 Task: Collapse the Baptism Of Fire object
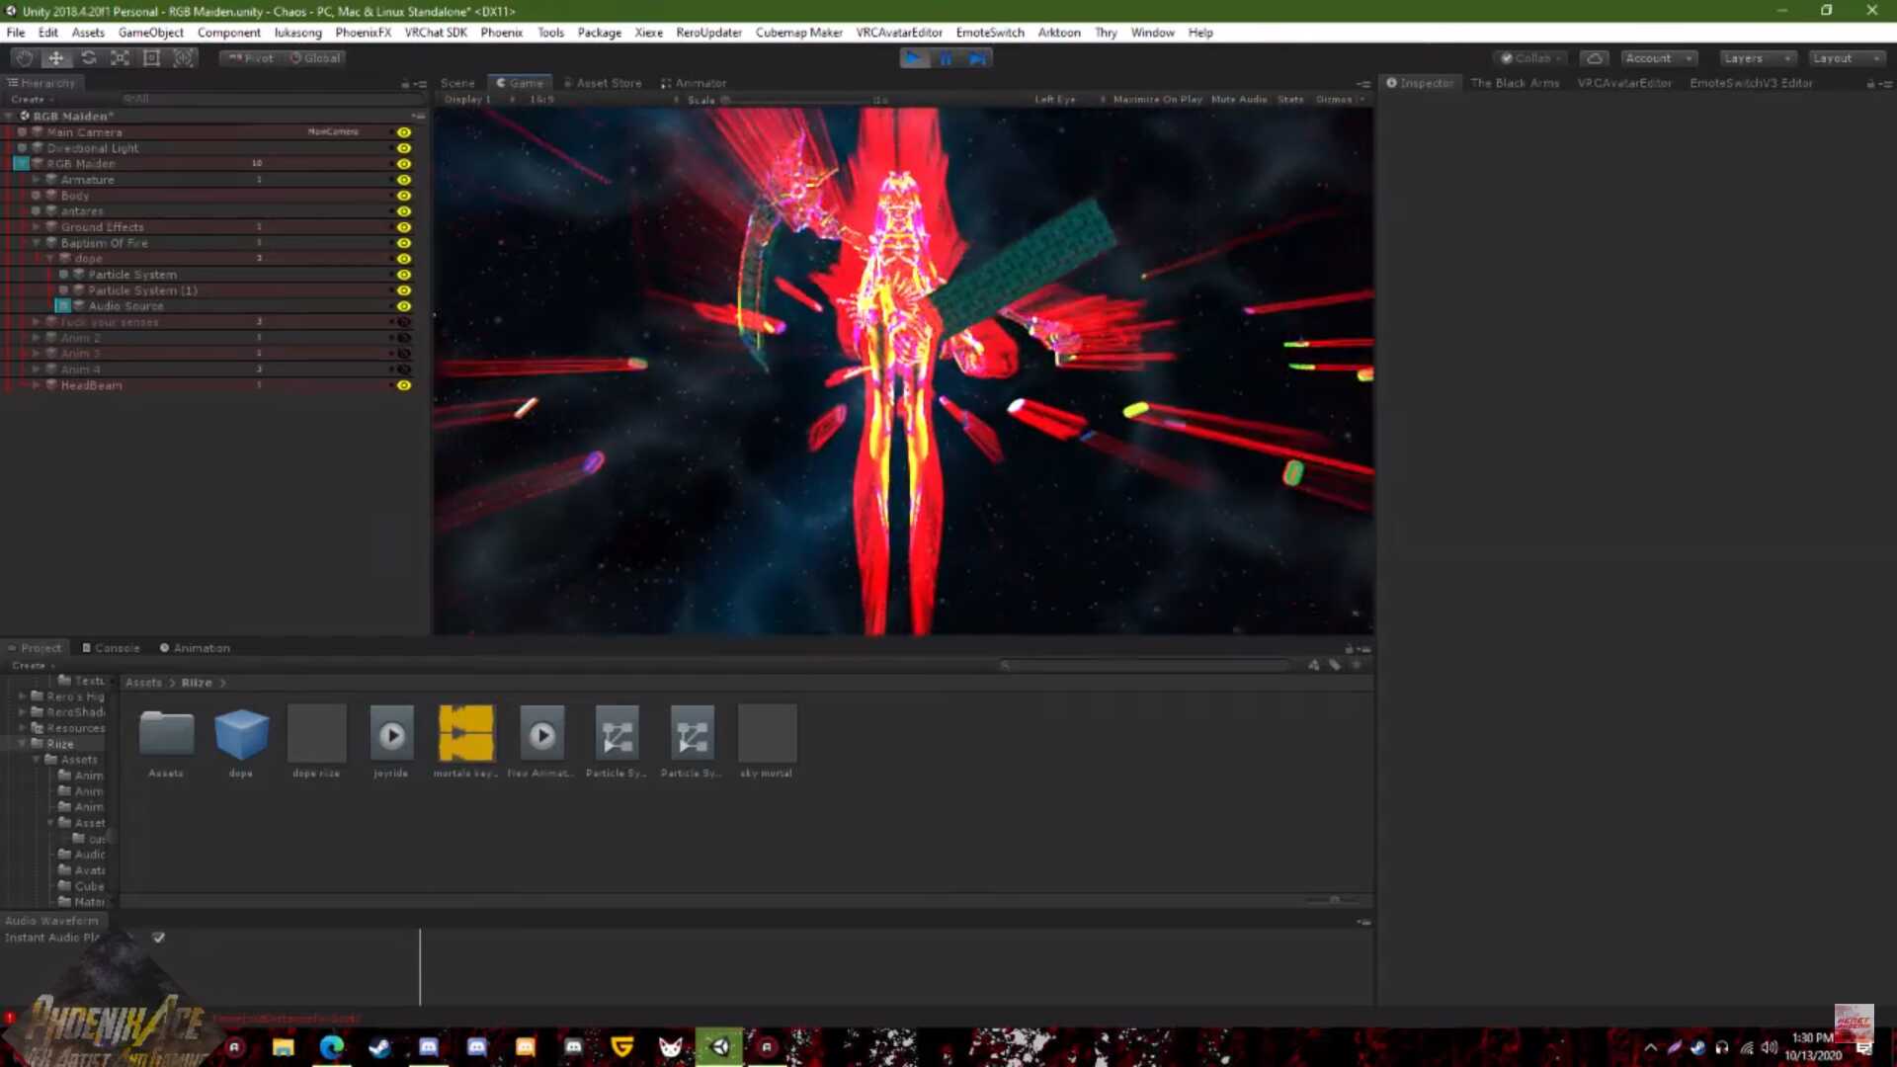[37, 243]
